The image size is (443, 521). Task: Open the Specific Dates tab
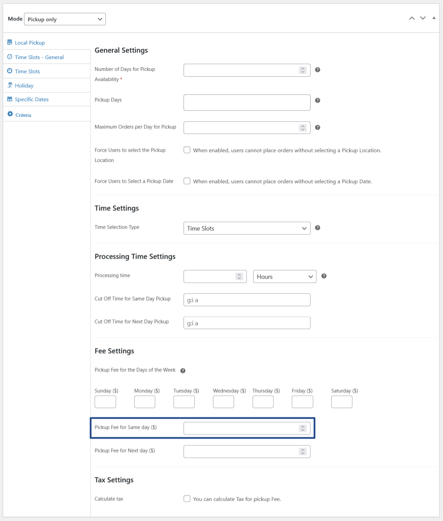tap(32, 99)
